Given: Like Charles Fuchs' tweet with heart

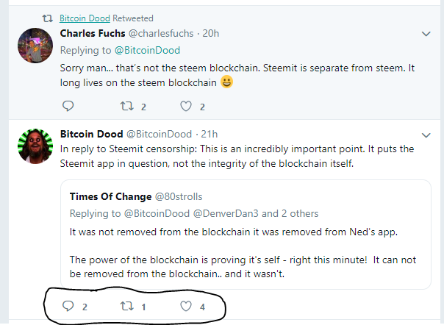Looking at the screenshot, I should pyautogui.click(x=186, y=107).
